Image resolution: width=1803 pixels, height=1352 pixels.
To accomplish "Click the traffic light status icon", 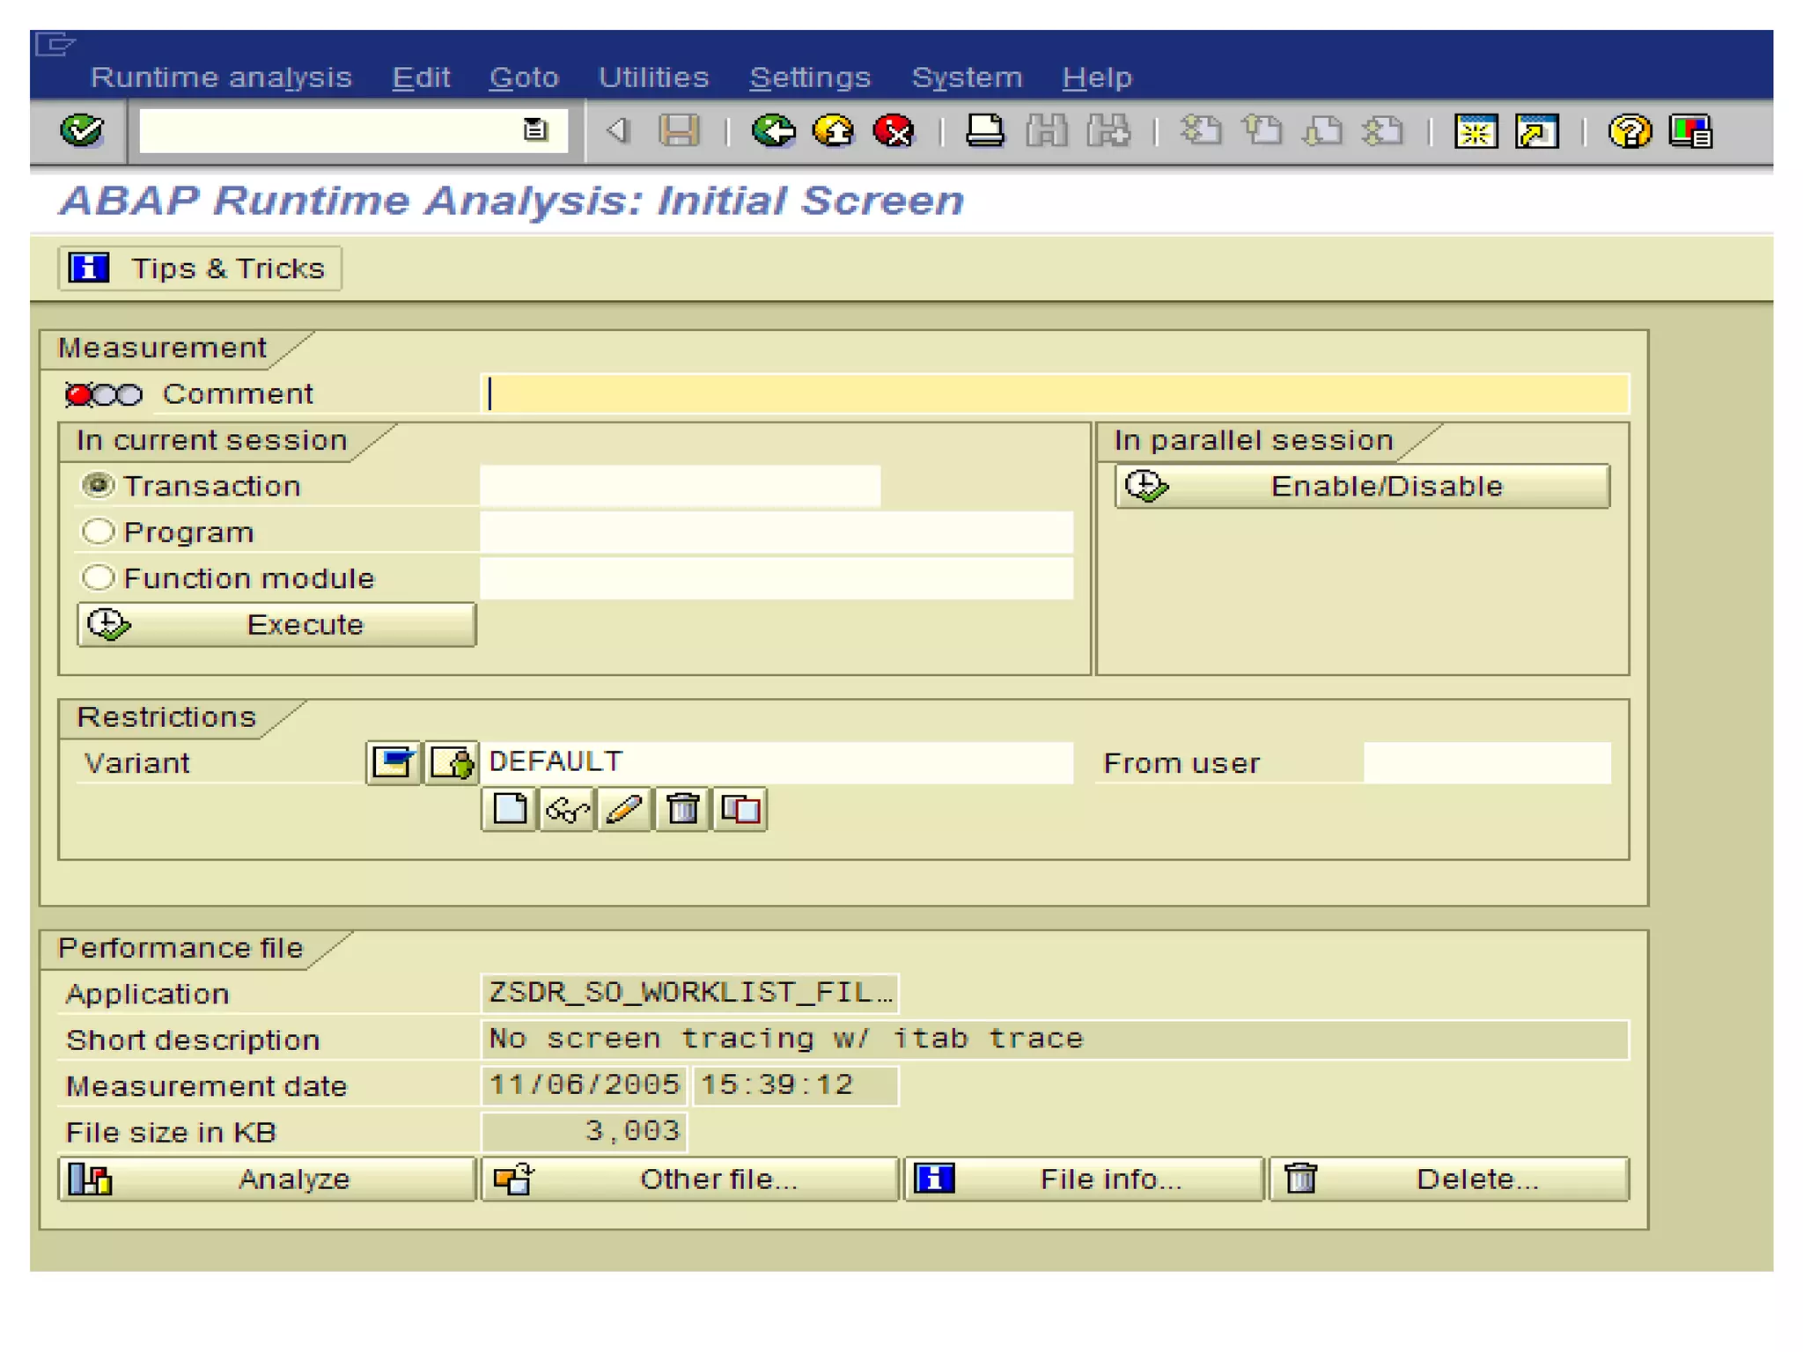I will click(104, 394).
